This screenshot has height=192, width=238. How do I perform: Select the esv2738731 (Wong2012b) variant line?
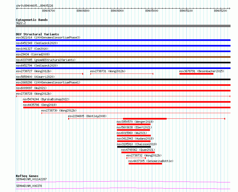click(122, 74)
